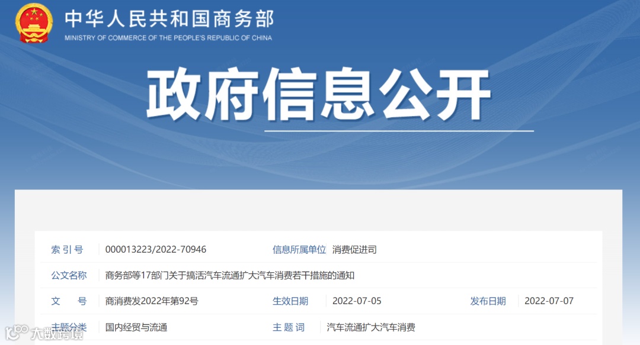640x345 pixels.
Task: Click the 信息所属单位 label
Action: (299, 250)
